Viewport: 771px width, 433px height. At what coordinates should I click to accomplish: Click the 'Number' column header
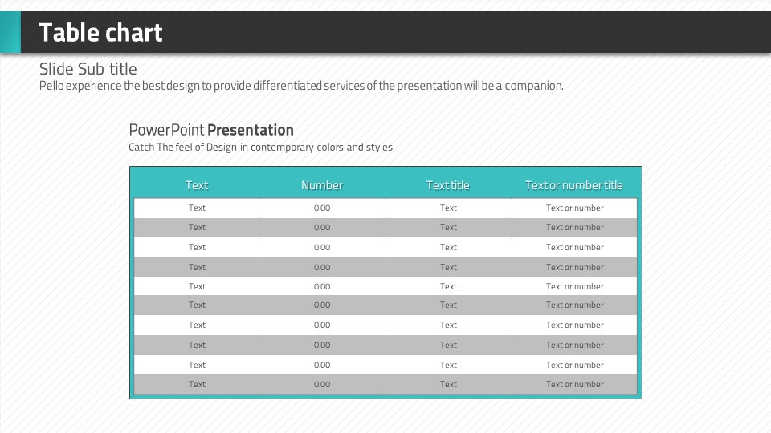click(322, 185)
